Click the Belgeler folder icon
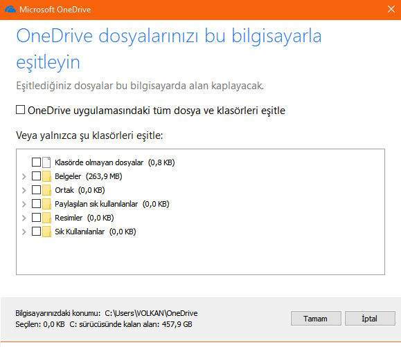 pyautogui.click(x=46, y=176)
